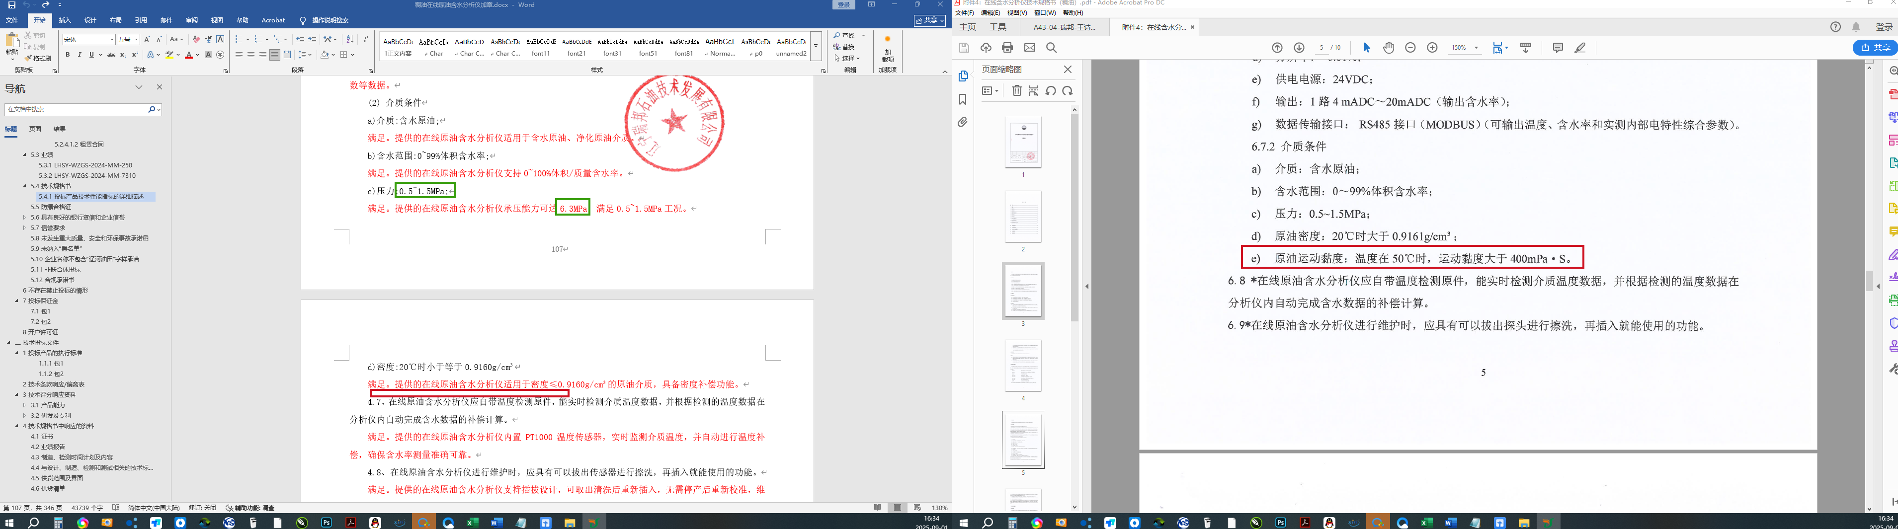Toggle justify alignment in Word
Image resolution: width=1898 pixels, height=529 pixels.
coord(274,55)
